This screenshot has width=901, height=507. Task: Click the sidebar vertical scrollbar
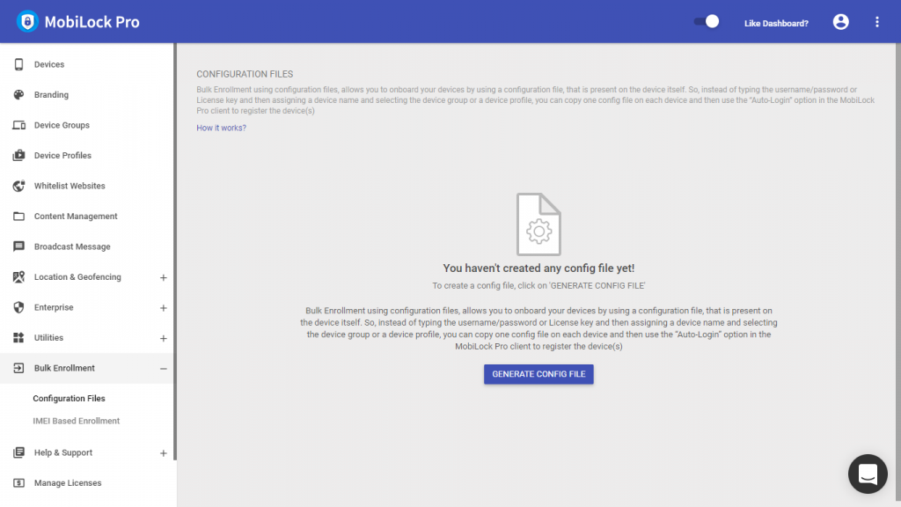click(x=175, y=252)
